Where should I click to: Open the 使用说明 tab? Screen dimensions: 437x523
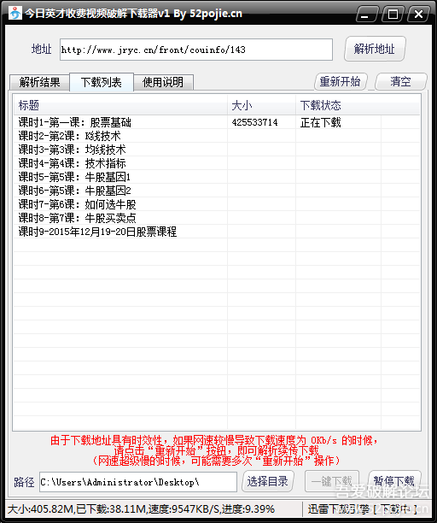[163, 82]
